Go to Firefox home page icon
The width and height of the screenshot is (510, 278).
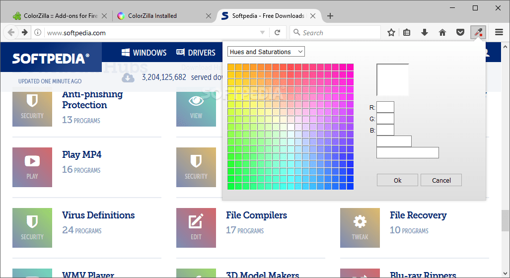(x=442, y=32)
